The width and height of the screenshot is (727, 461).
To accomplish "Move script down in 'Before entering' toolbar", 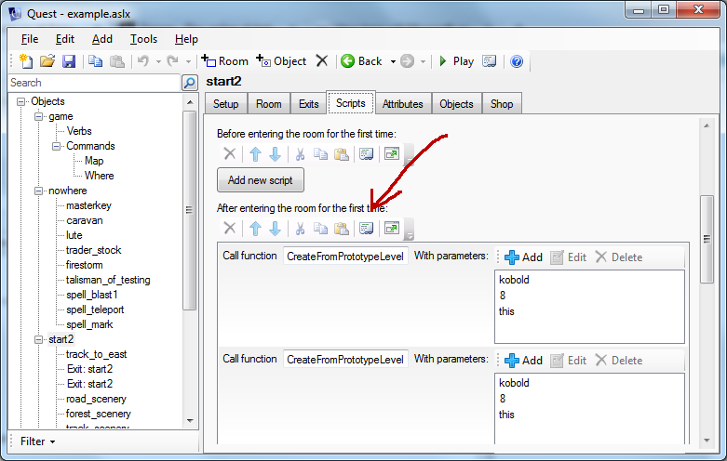I will click(275, 153).
